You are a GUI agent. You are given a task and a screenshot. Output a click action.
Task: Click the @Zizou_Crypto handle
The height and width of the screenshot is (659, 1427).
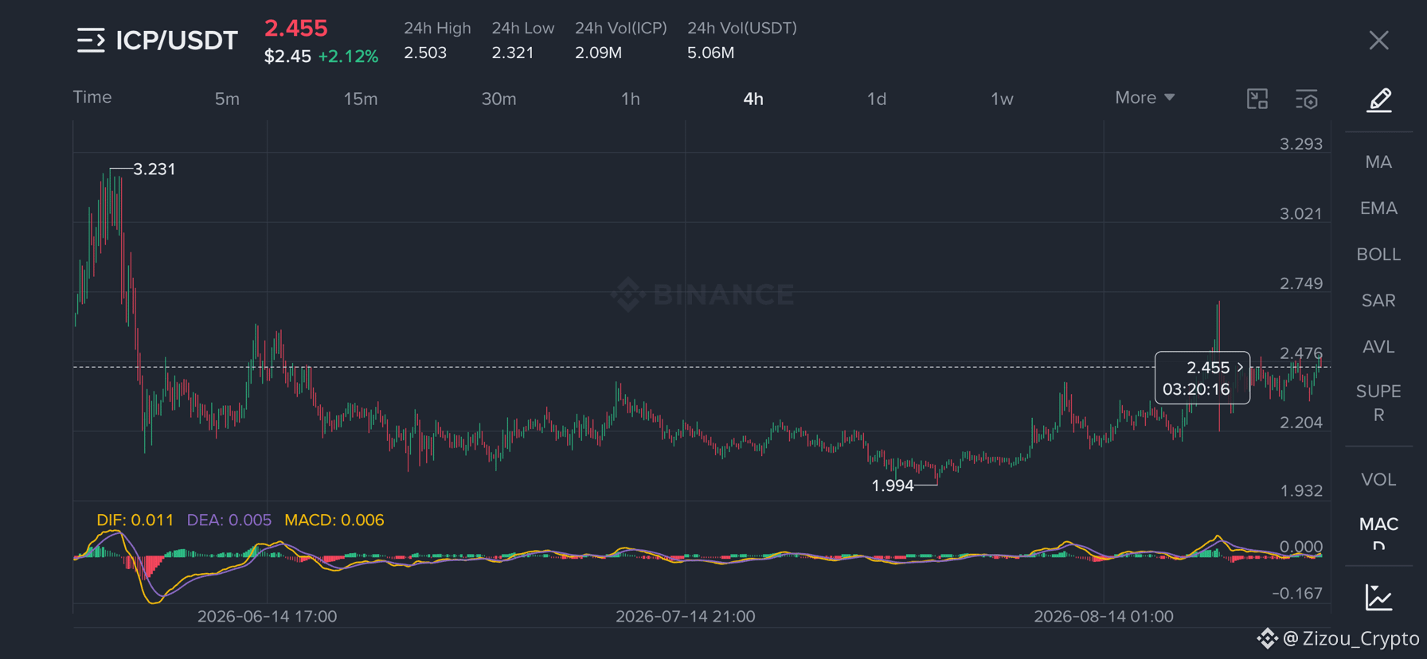1351,638
